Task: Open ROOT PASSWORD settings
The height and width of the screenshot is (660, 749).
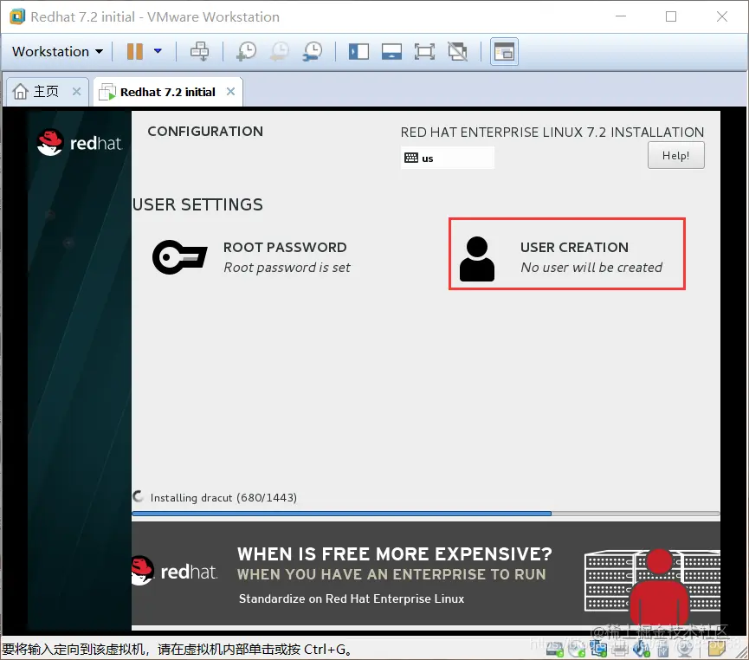Action: [x=251, y=256]
